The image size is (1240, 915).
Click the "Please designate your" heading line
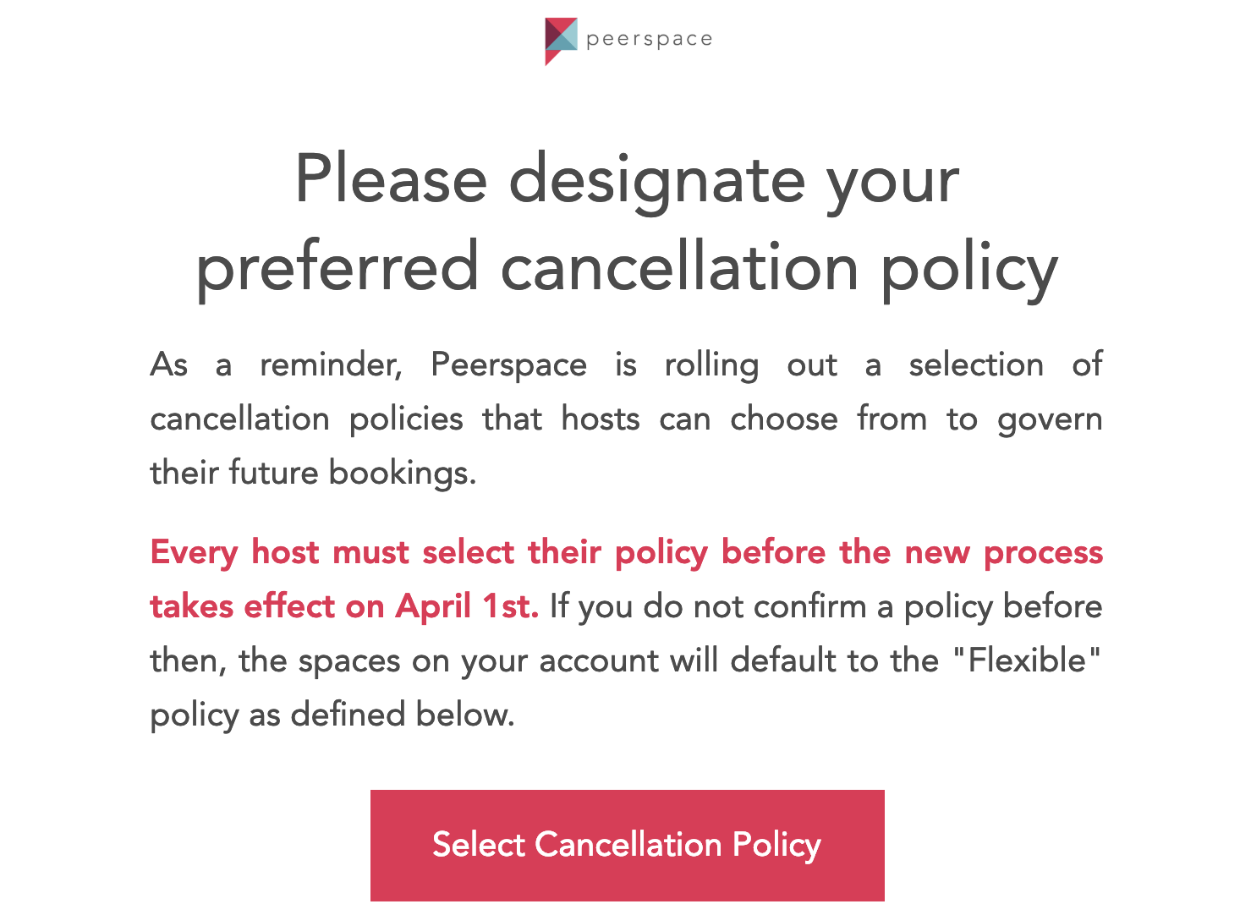[x=627, y=178]
